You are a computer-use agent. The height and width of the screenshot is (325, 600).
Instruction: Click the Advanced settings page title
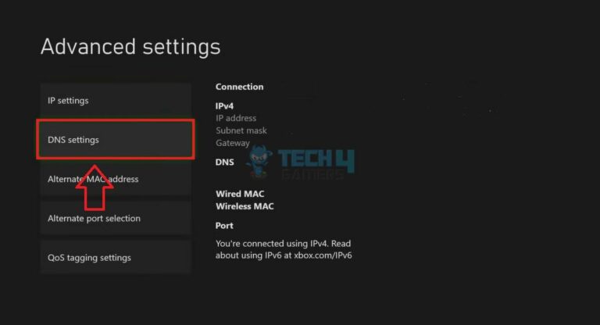click(x=130, y=46)
